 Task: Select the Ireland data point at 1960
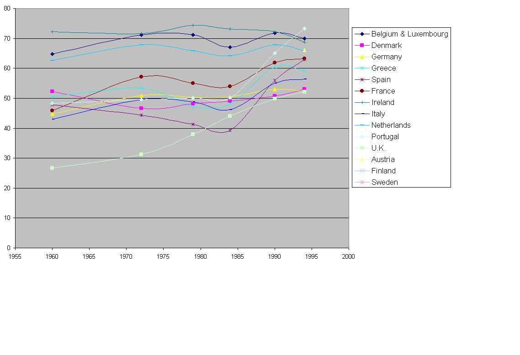[x=52, y=32]
